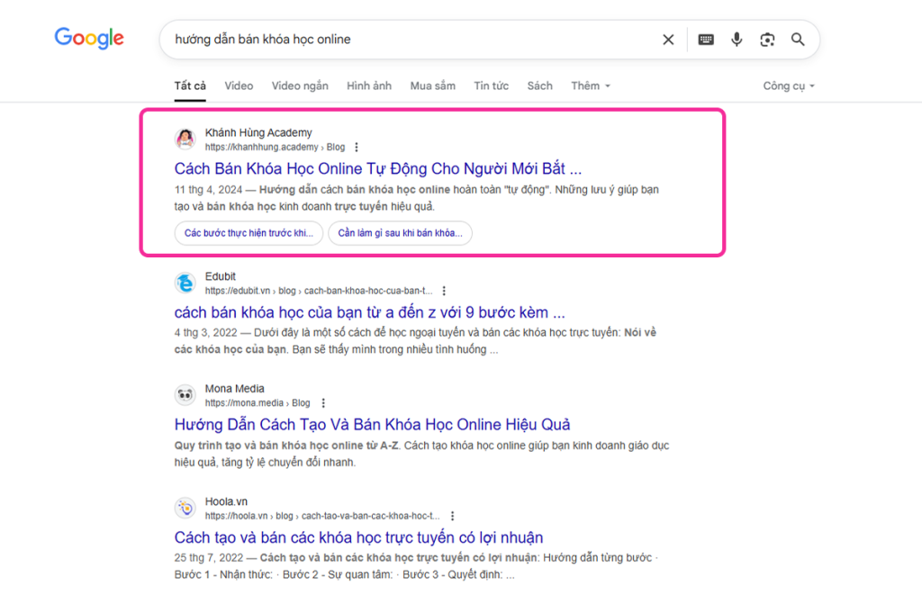Screen dimensions: 922x594
Task: Click the 'Các bước thực hiện trước khi...' chip
Action: pos(249,233)
